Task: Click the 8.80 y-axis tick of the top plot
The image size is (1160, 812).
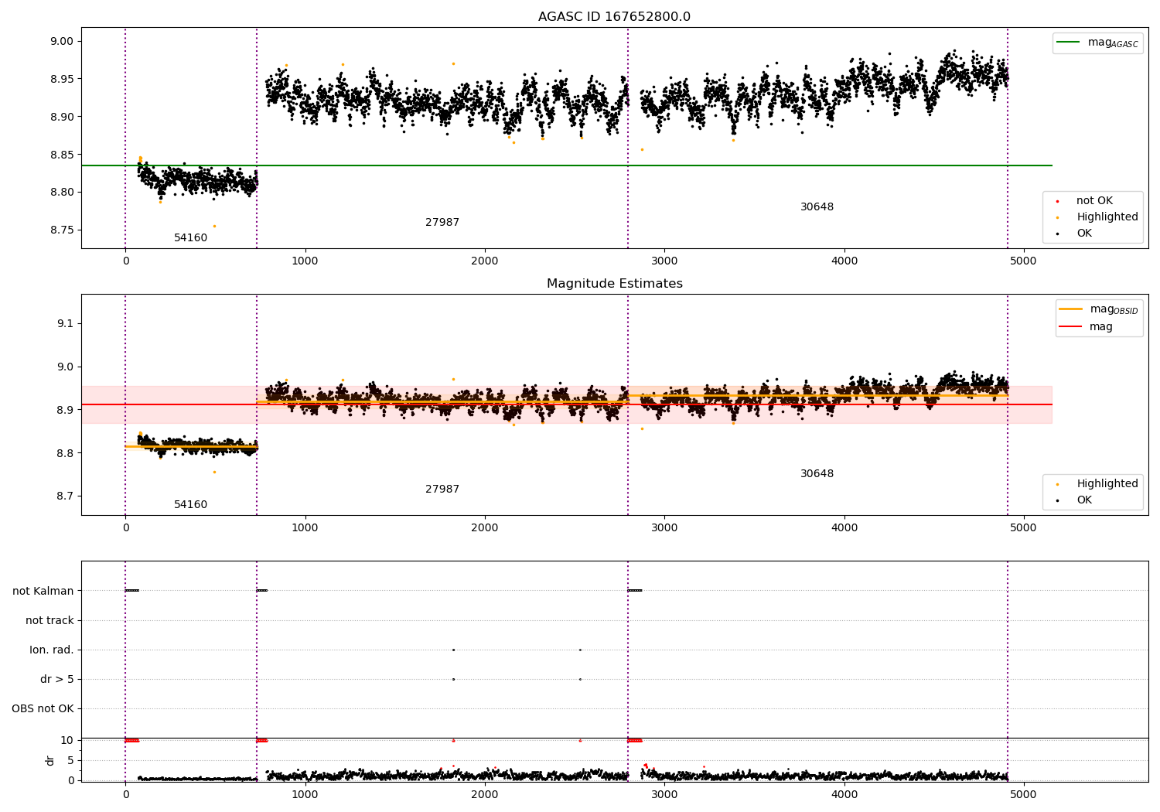Action: (x=61, y=193)
